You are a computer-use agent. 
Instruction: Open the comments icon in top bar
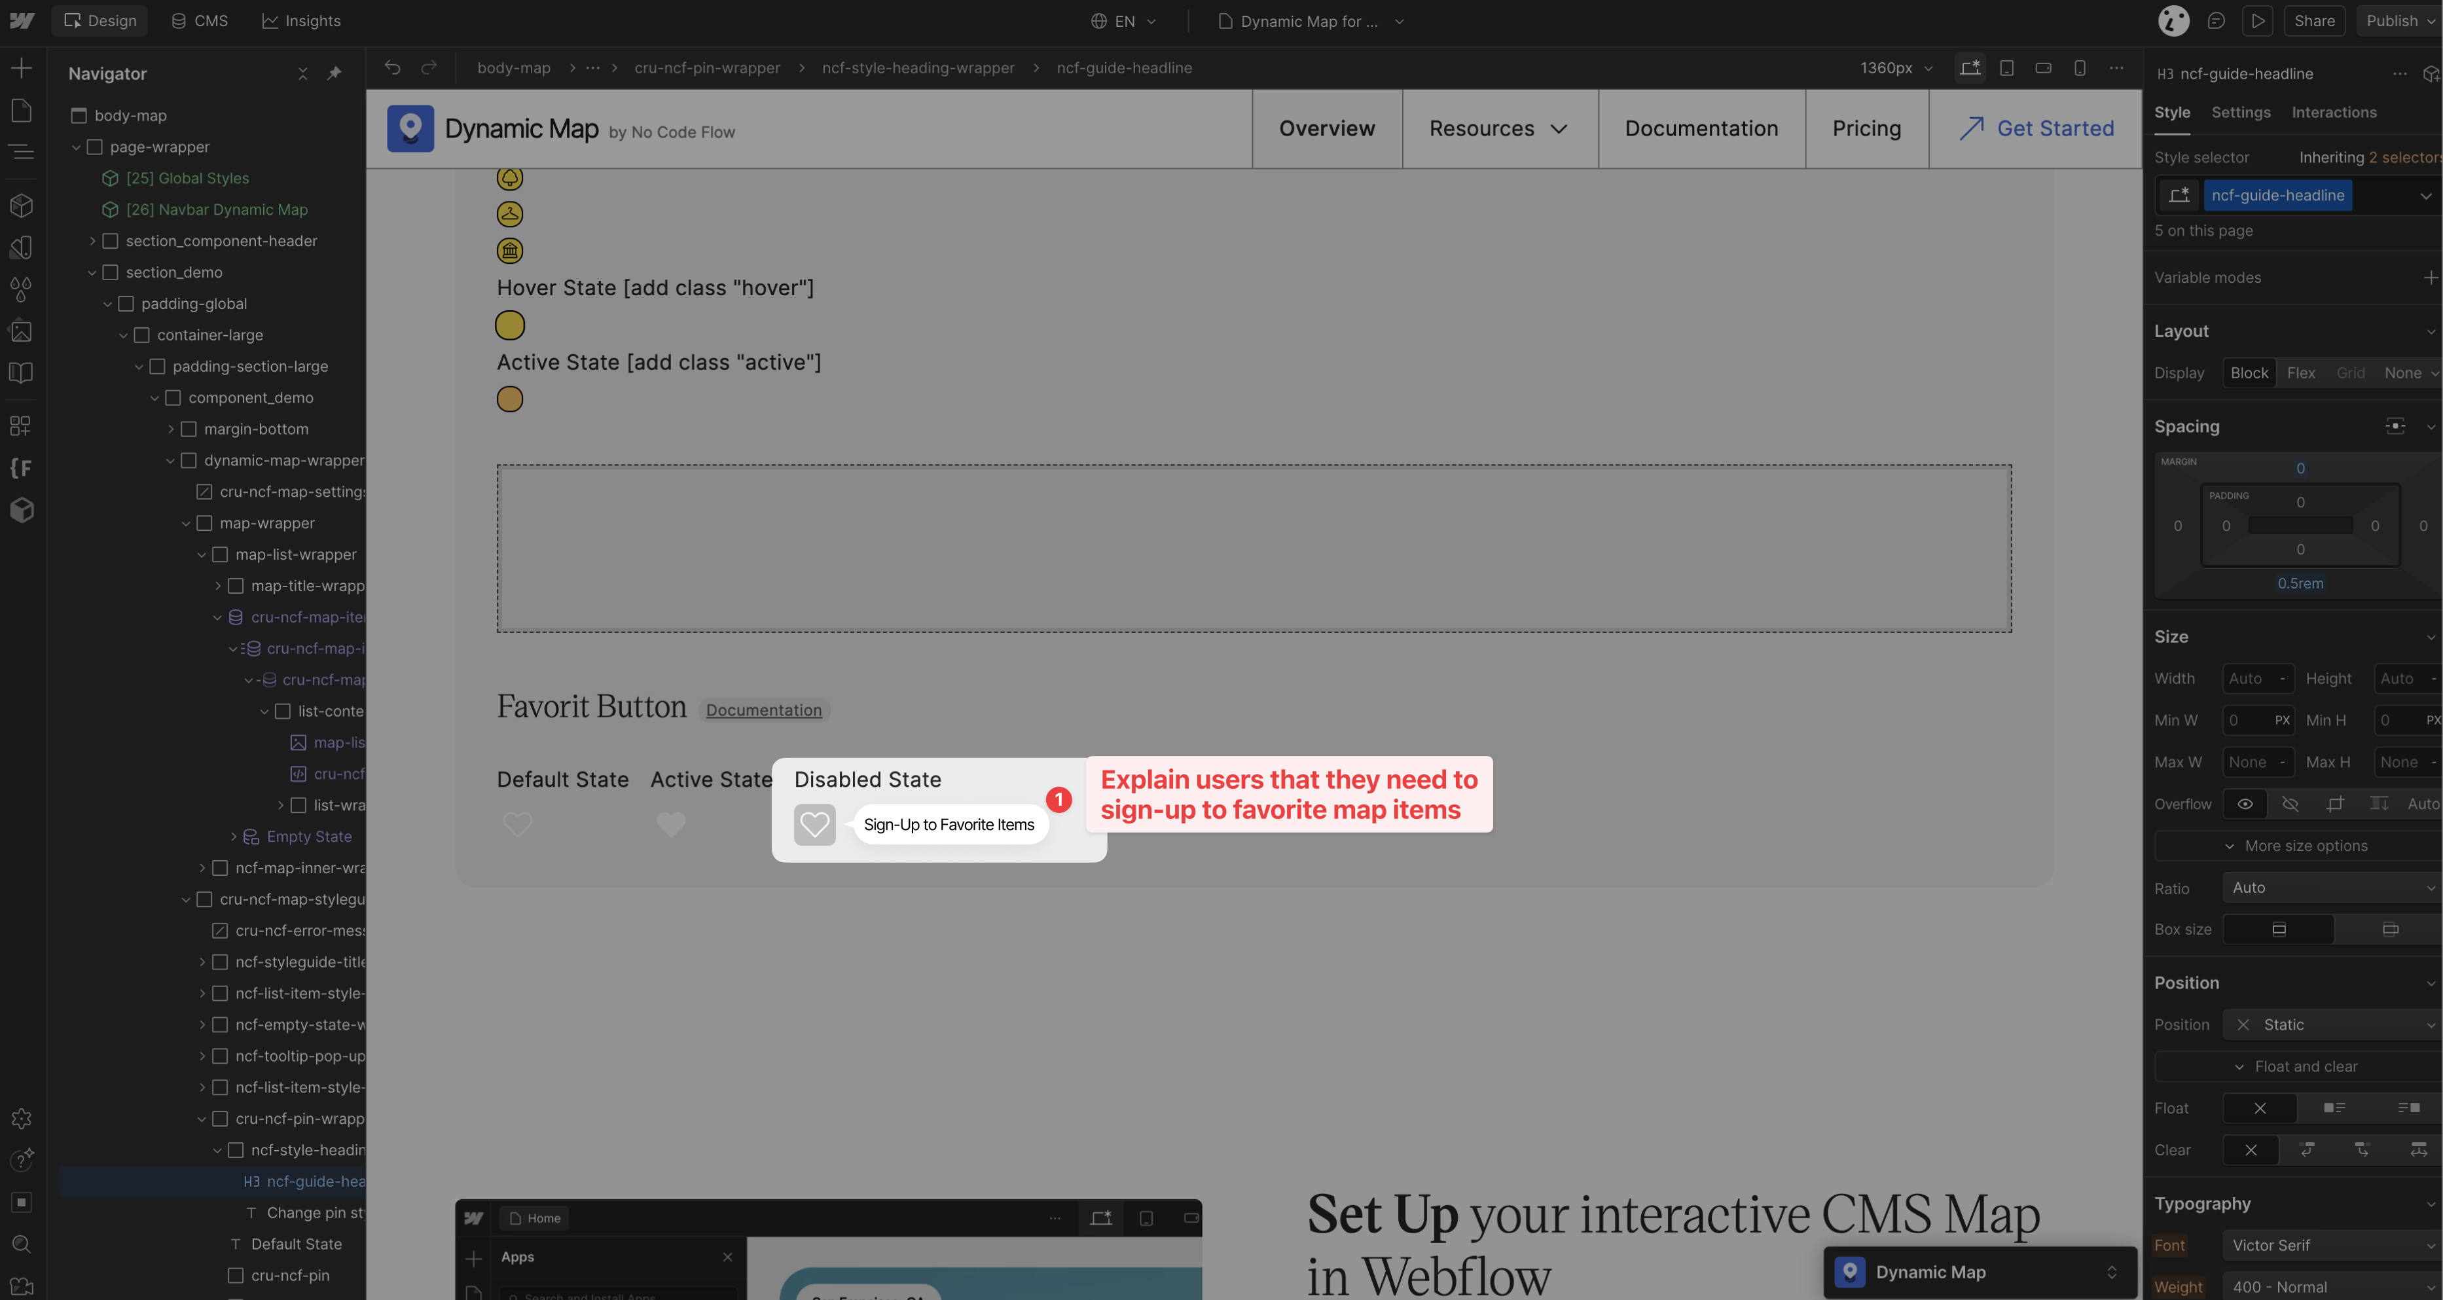click(2217, 21)
